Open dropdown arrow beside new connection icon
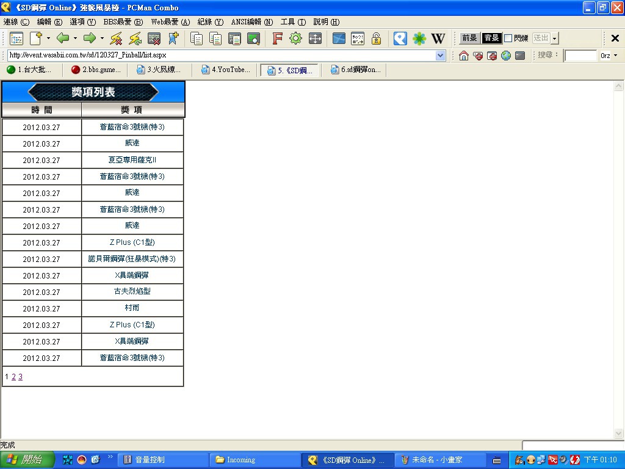The image size is (625, 469). coord(48,38)
